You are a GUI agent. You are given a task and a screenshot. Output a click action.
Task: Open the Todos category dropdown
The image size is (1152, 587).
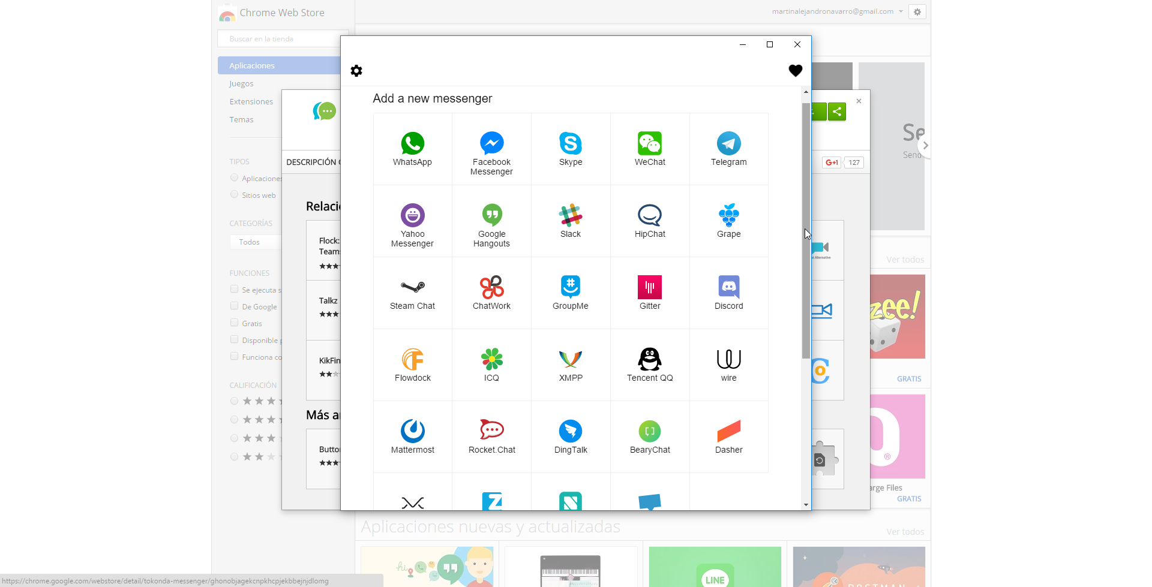tap(256, 242)
